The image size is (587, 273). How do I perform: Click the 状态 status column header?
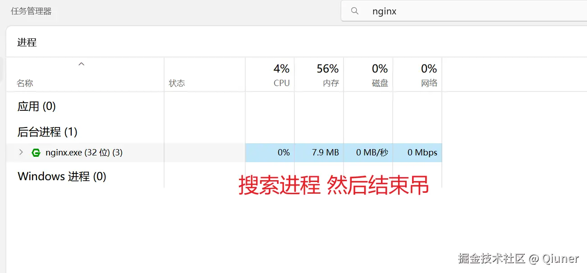177,83
